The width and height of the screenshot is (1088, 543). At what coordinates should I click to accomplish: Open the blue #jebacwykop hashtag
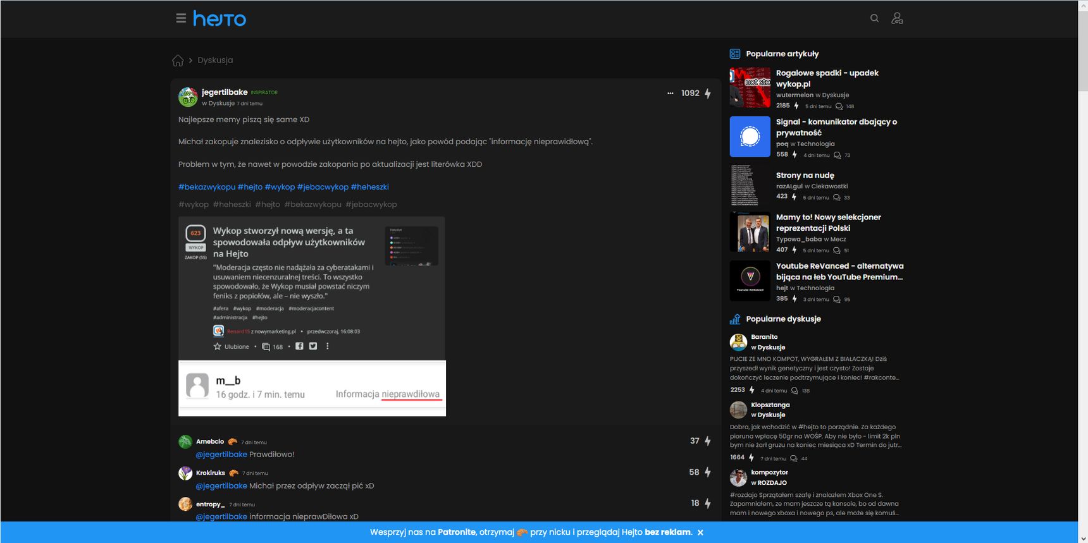[323, 187]
